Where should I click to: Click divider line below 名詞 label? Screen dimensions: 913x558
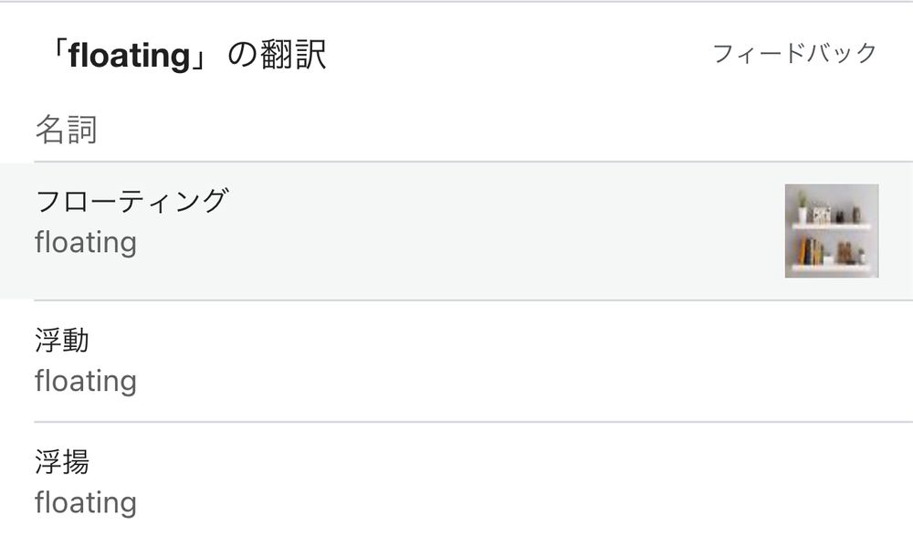point(456,162)
